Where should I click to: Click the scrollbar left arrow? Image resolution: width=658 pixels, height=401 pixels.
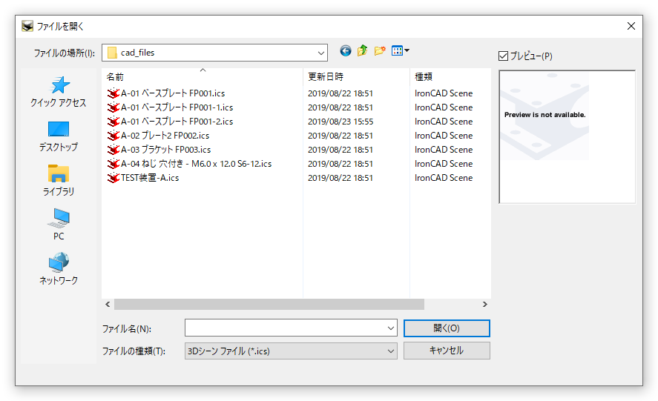(108, 304)
